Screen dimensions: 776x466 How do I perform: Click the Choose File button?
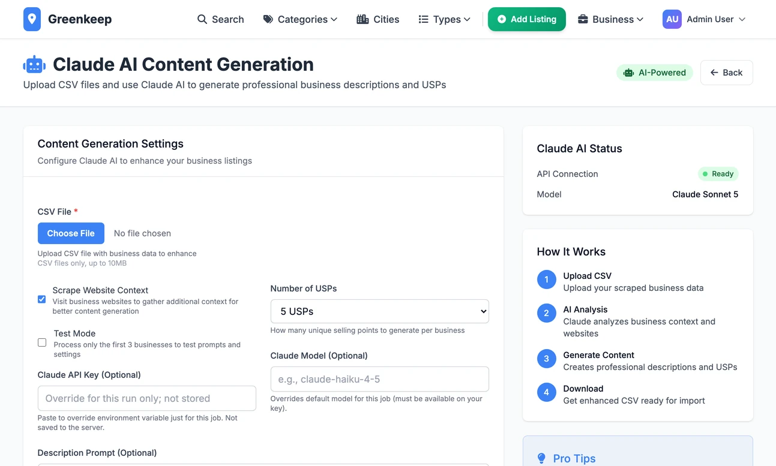71,233
